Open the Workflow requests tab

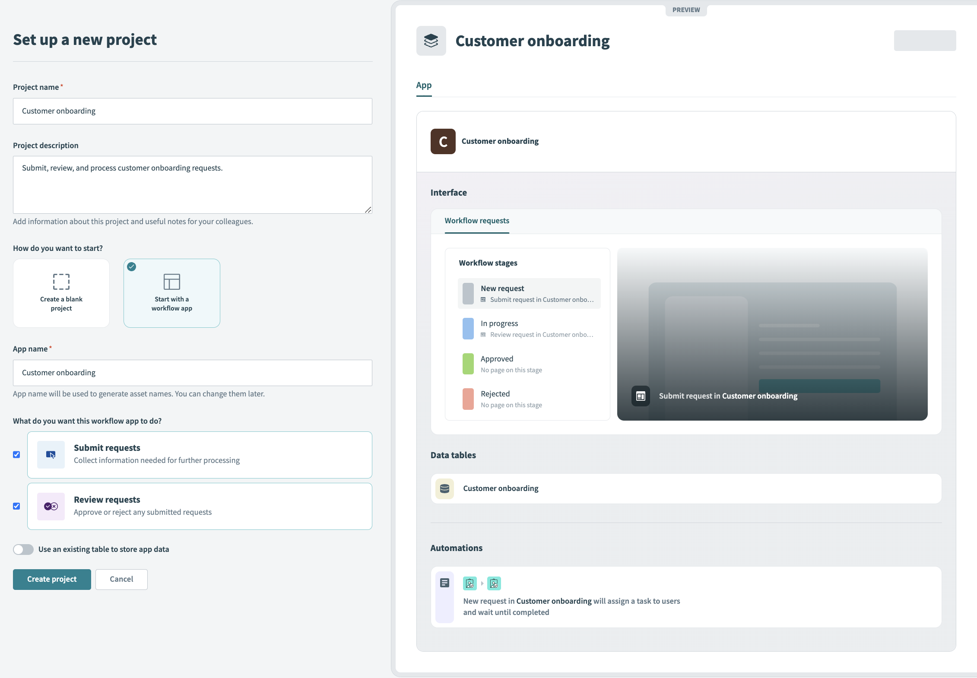coord(477,221)
